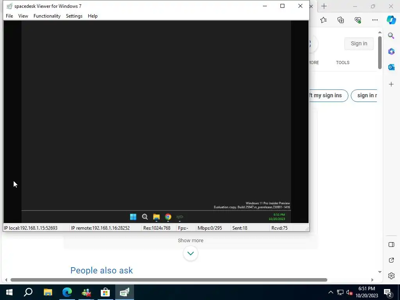
Task: Open the Settings menu in spacedesk Viewer
Action: pos(74,16)
